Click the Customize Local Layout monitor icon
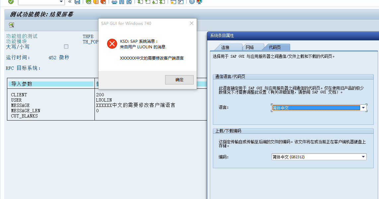The image size is (379, 199). (199, 2)
